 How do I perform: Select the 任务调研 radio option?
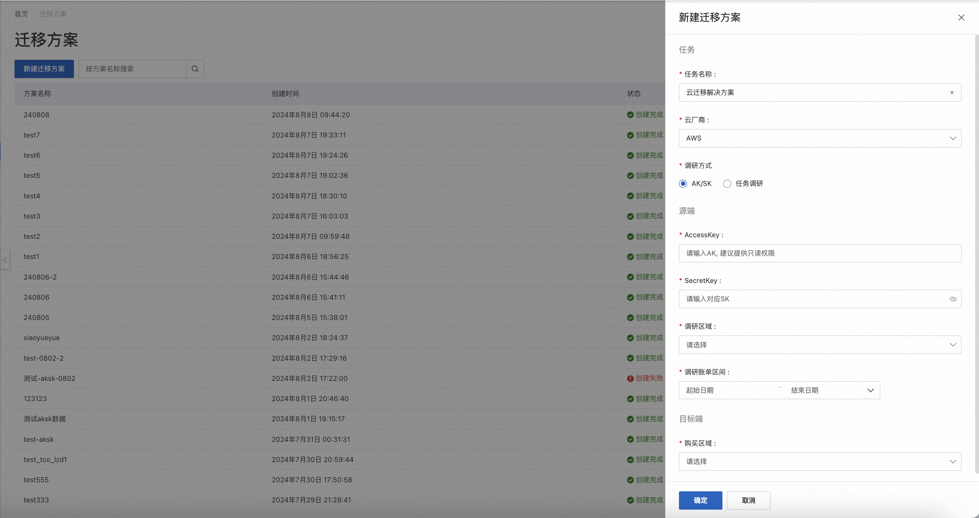click(x=727, y=184)
